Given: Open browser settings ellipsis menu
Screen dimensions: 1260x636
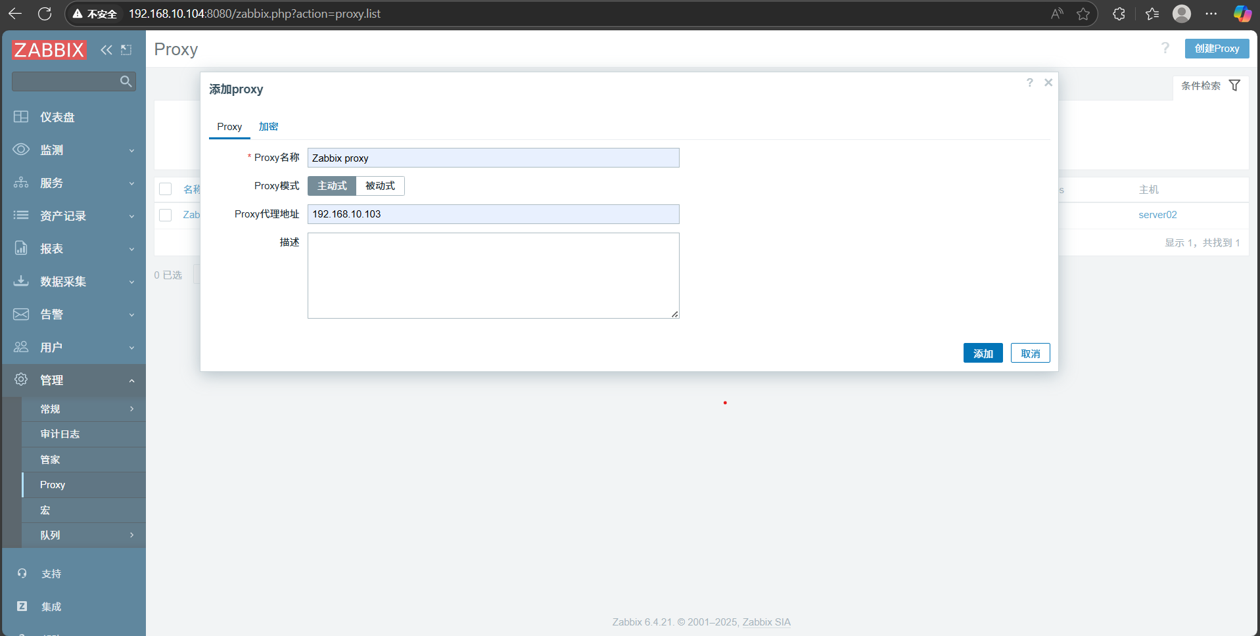Looking at the screenshot, I should click(1211, 14).
